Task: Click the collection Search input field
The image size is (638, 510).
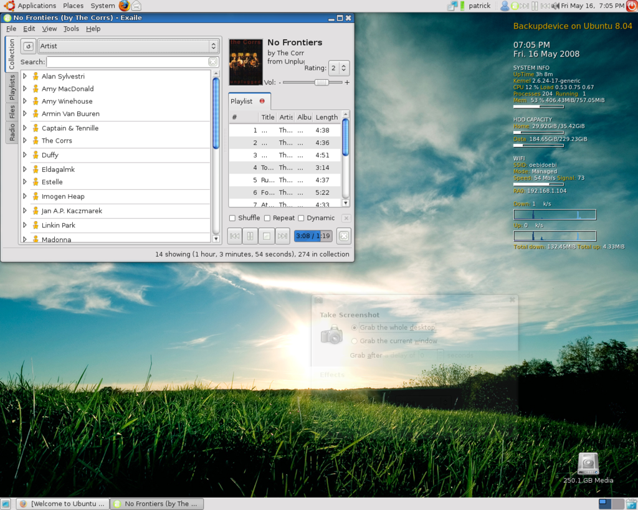Action: point(127,62)
